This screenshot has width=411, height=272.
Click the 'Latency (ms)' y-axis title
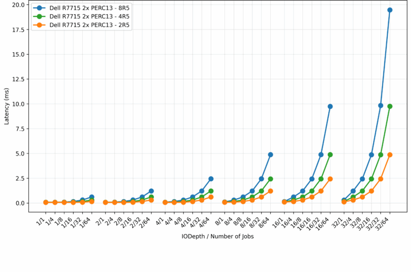7,106
